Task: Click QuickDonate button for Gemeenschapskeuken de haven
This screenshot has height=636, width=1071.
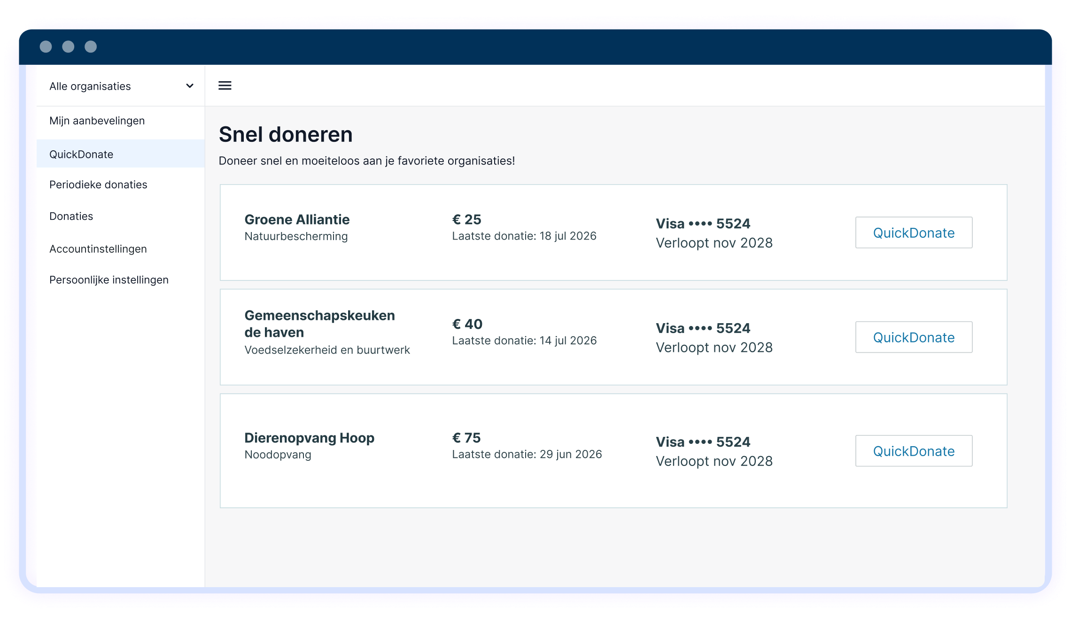Action: [x=914, y=337]
